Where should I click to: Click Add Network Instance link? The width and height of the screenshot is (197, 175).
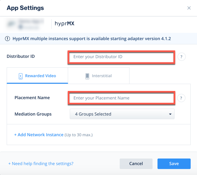39,135
